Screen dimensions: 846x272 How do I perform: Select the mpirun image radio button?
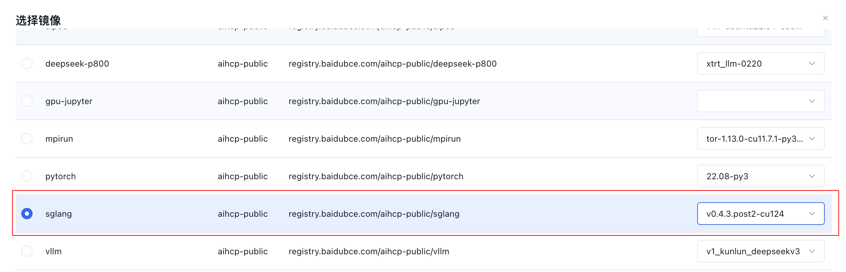[x=27, y=138]
